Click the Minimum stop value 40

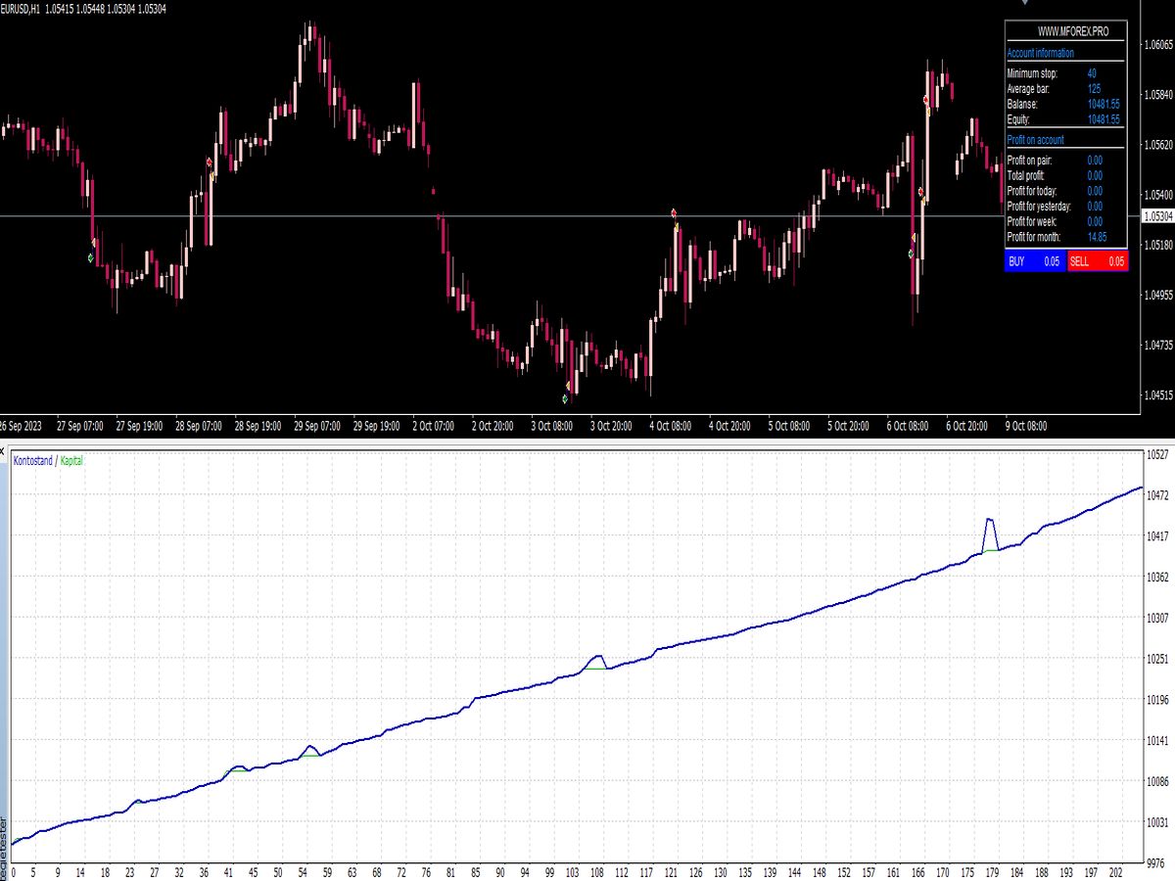1092,73
